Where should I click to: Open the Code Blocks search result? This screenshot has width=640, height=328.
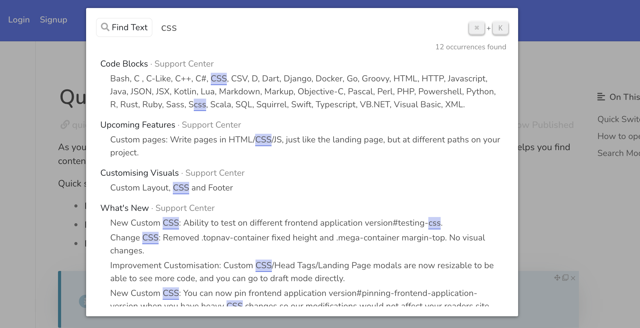[124, 64]
